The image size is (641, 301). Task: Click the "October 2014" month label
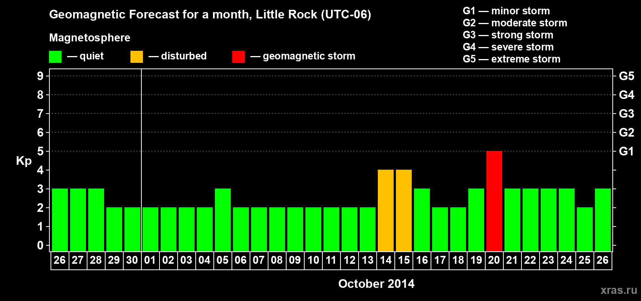[376, 284]
